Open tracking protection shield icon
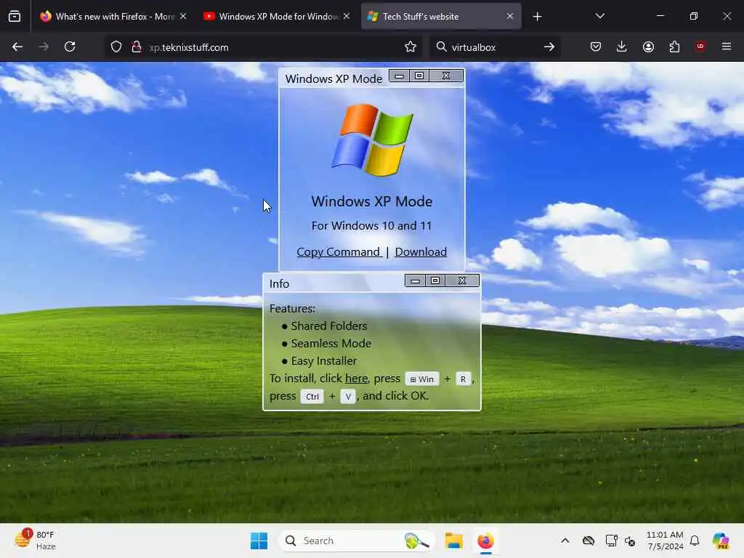This screenshot has height=558, width=744. [116, 47]
